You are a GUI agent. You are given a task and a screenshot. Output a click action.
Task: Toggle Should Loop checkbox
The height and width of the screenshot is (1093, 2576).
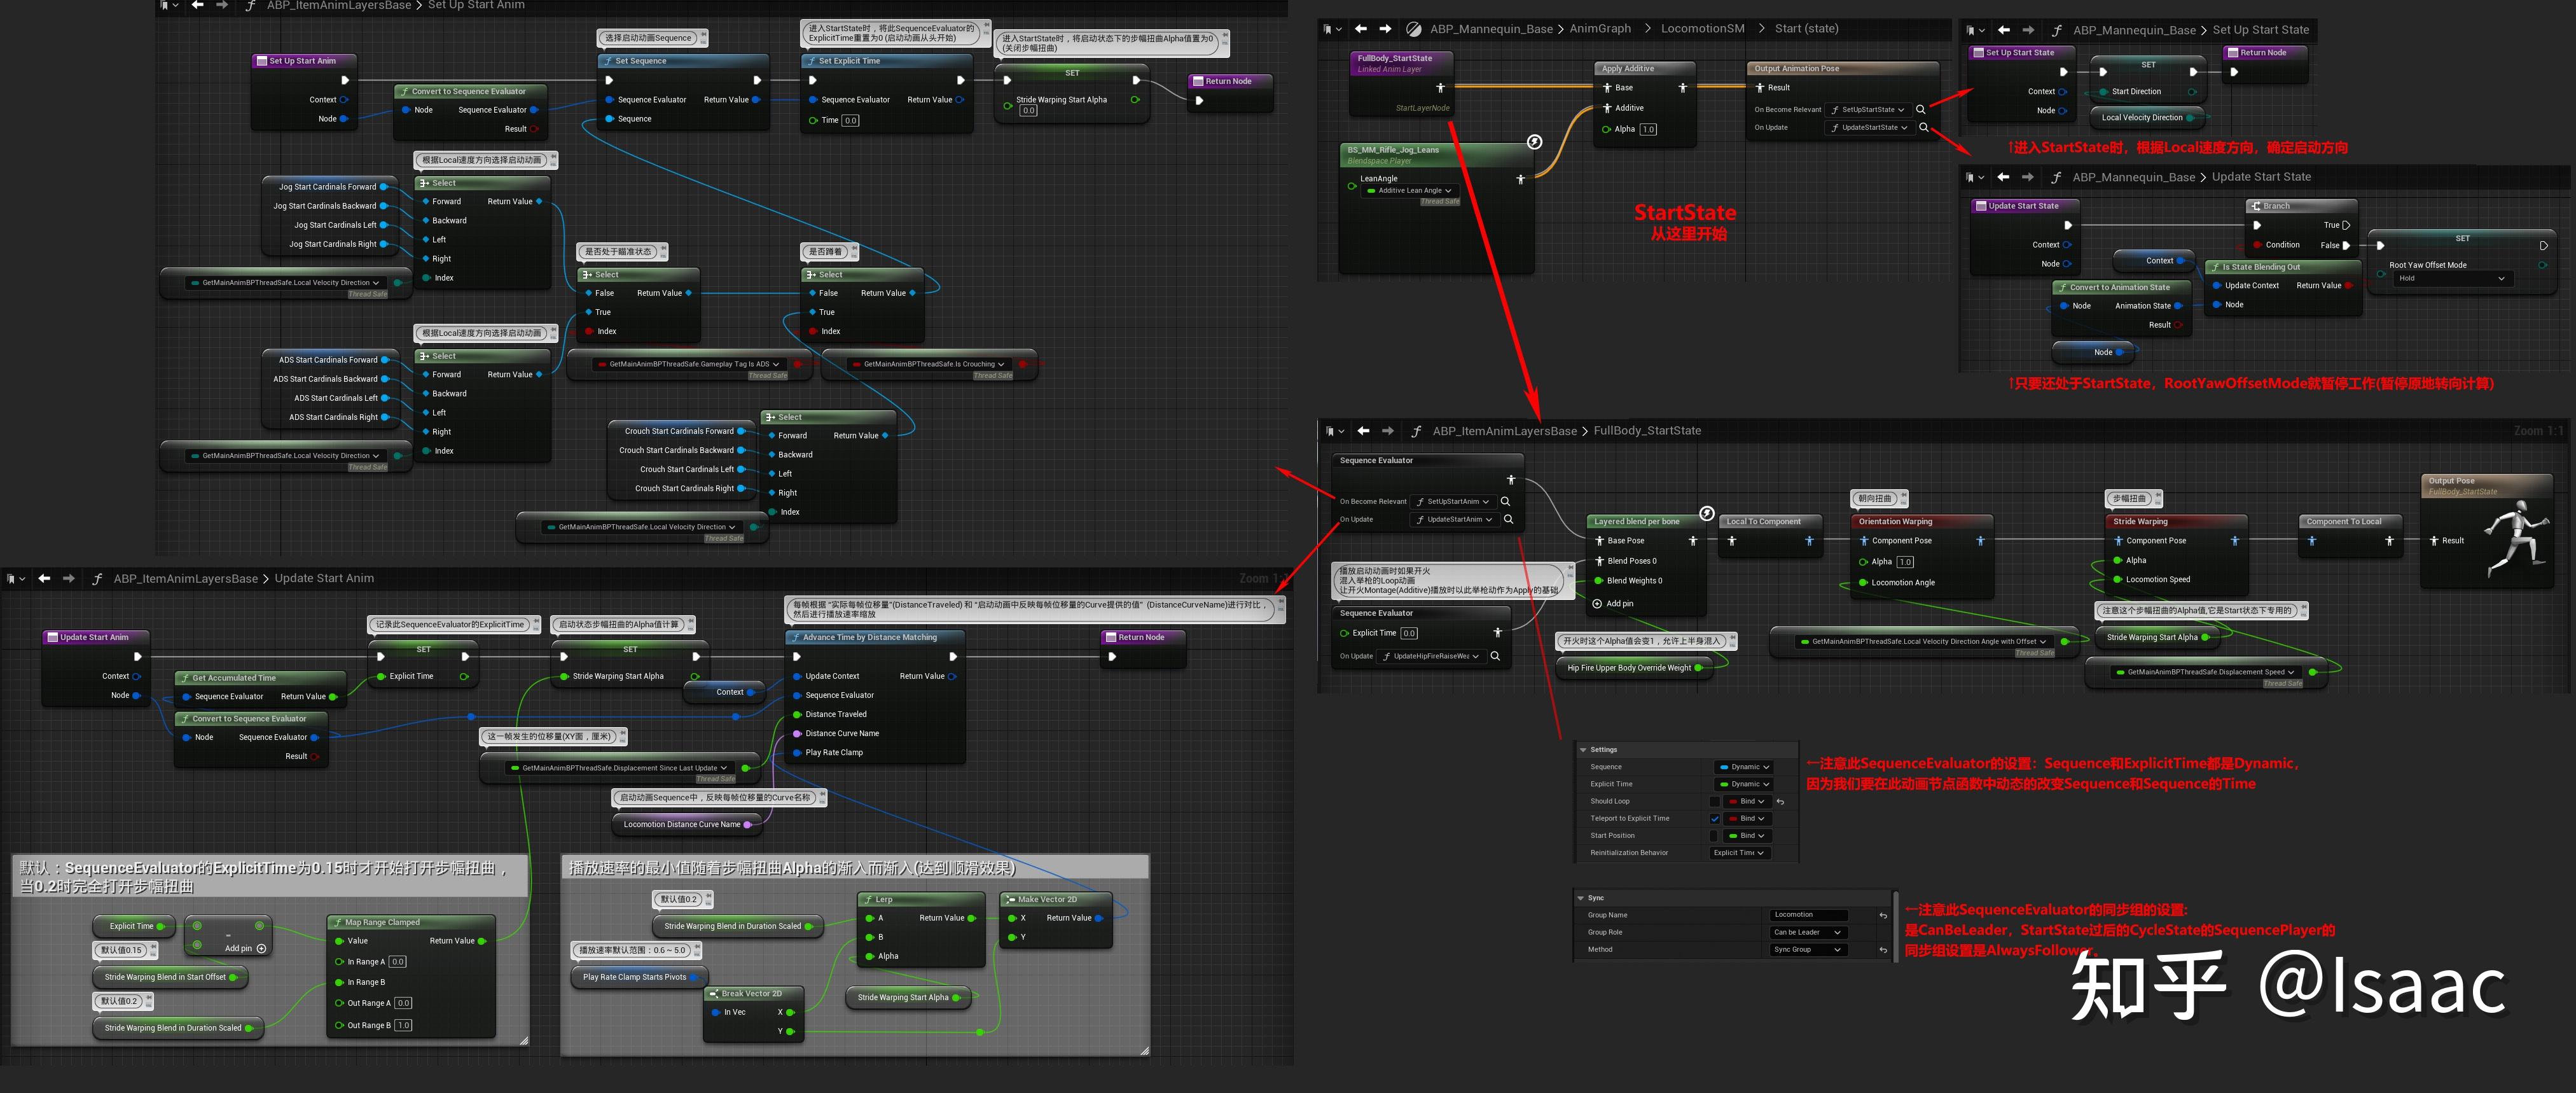[x=1715, y=802]
